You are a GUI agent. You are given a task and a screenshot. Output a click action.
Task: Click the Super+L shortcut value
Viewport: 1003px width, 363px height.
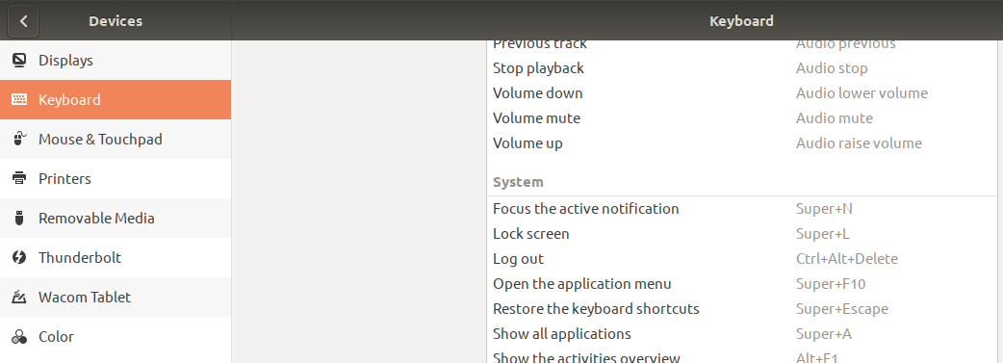pos(823,234)
